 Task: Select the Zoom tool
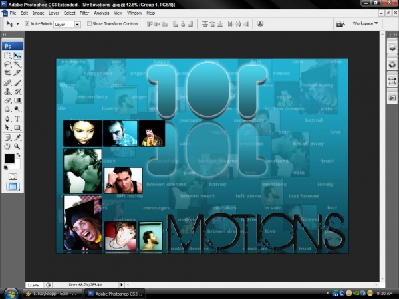pos(17,146)
